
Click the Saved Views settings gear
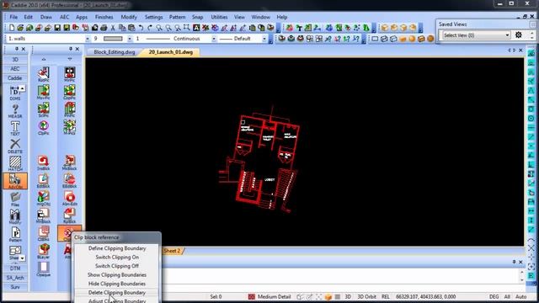[519, 35]
